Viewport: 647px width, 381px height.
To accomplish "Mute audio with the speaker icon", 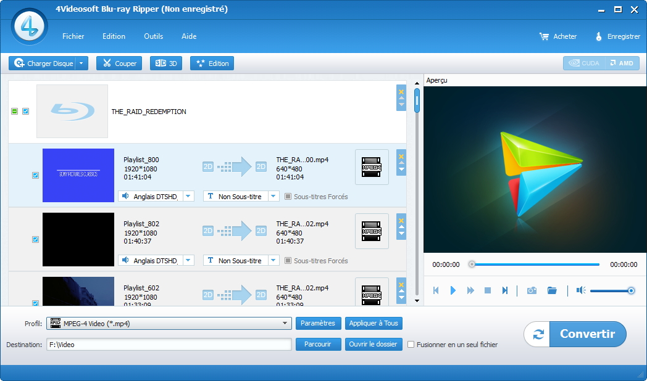I will (x=580, y=290).
